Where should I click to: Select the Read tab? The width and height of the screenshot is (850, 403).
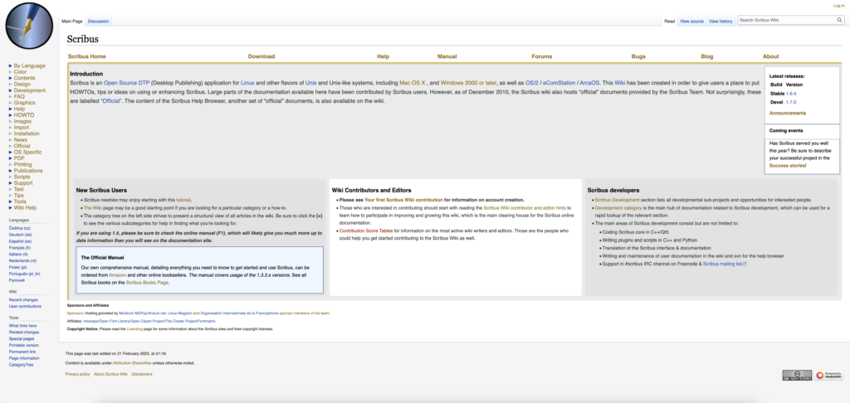point(670,21)
